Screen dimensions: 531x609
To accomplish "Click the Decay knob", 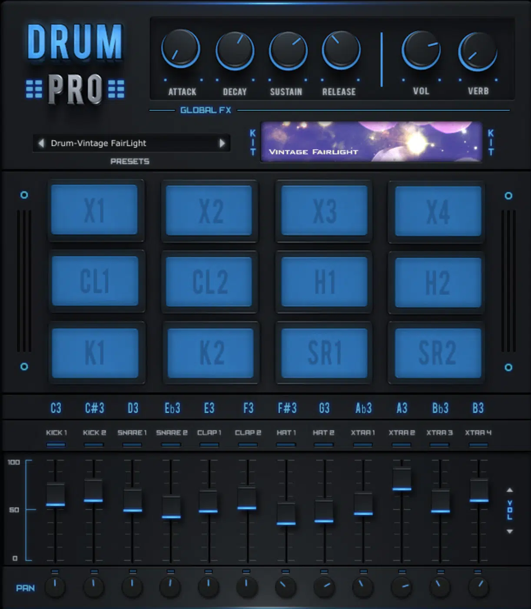I will tap(235, 50).
